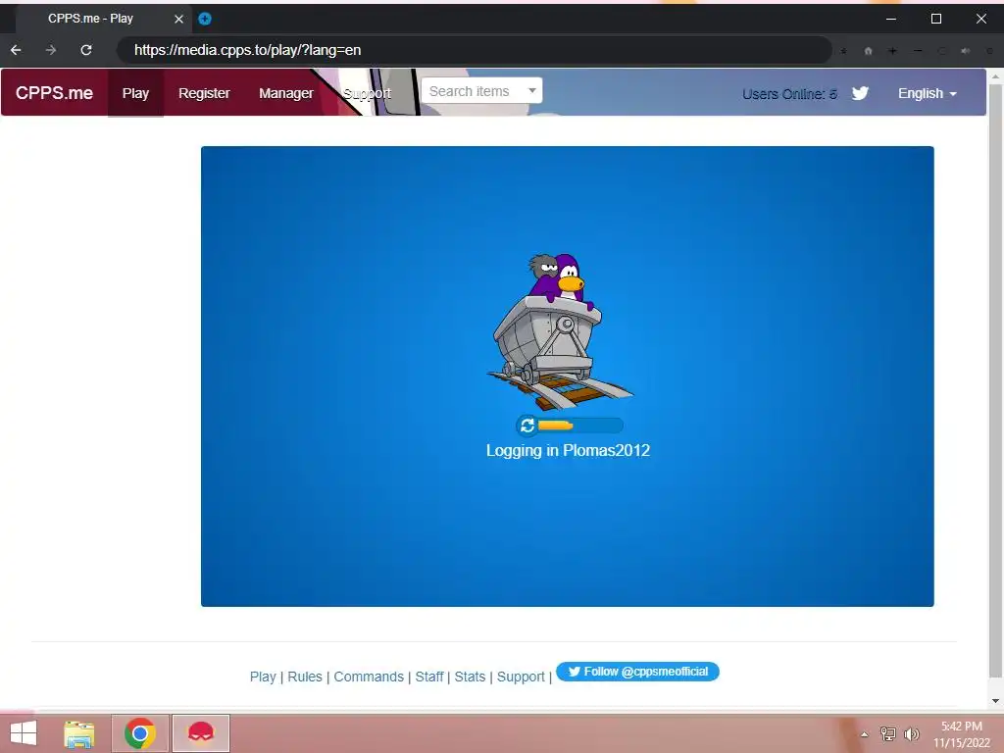Viewport: 1004px width, 753px height.
Task: Open the Play navbar item
Action: click(135, 93)
